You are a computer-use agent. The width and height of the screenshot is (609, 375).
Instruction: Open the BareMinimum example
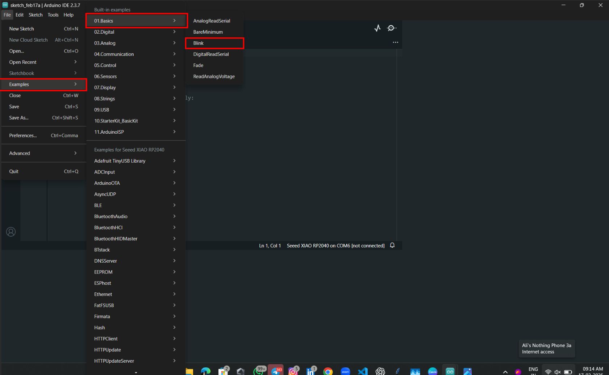point(214,32)
